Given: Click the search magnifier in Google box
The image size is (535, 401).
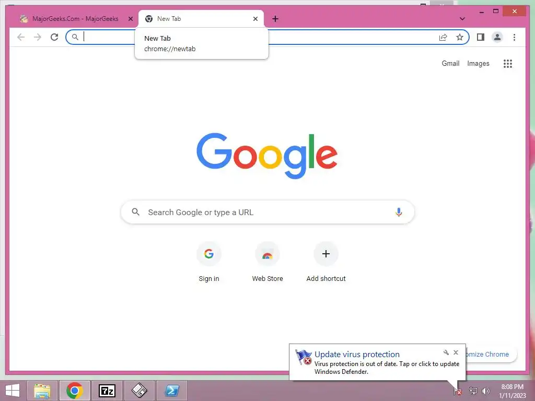Looking at the screenshot, I should point(135,212).
